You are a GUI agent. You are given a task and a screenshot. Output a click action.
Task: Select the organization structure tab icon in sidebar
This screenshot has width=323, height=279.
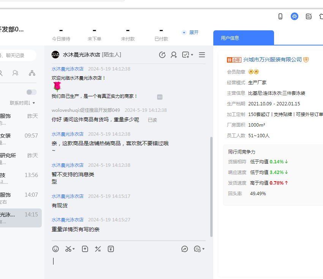click(x=32, y=73)
